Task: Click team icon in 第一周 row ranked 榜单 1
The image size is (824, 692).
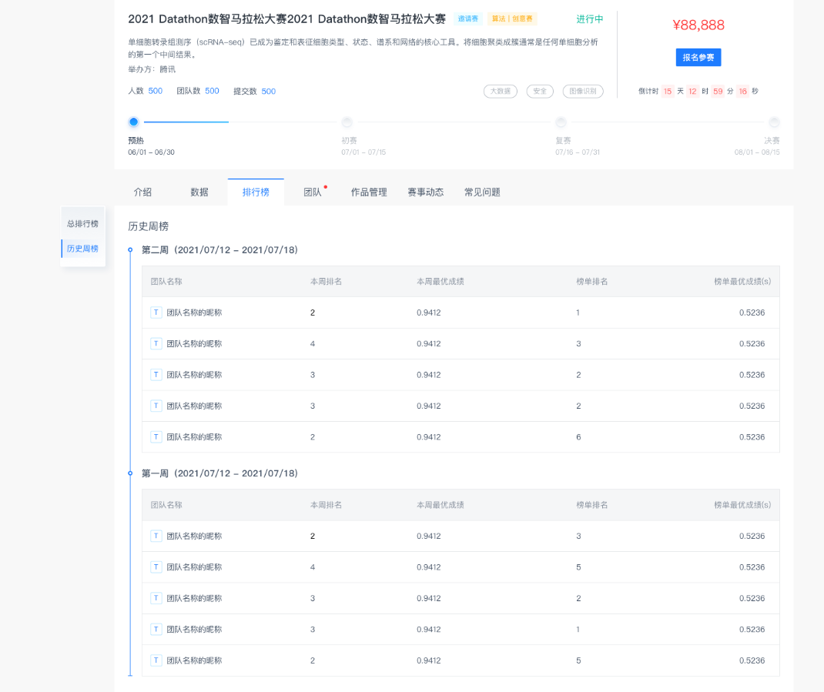Action: tap(156, 630)
